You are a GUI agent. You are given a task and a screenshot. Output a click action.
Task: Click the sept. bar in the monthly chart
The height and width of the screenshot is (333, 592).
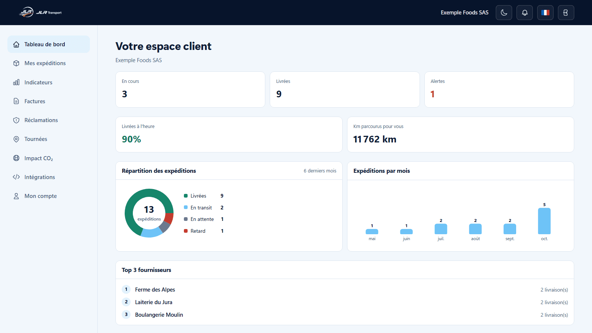pos(510,229)
